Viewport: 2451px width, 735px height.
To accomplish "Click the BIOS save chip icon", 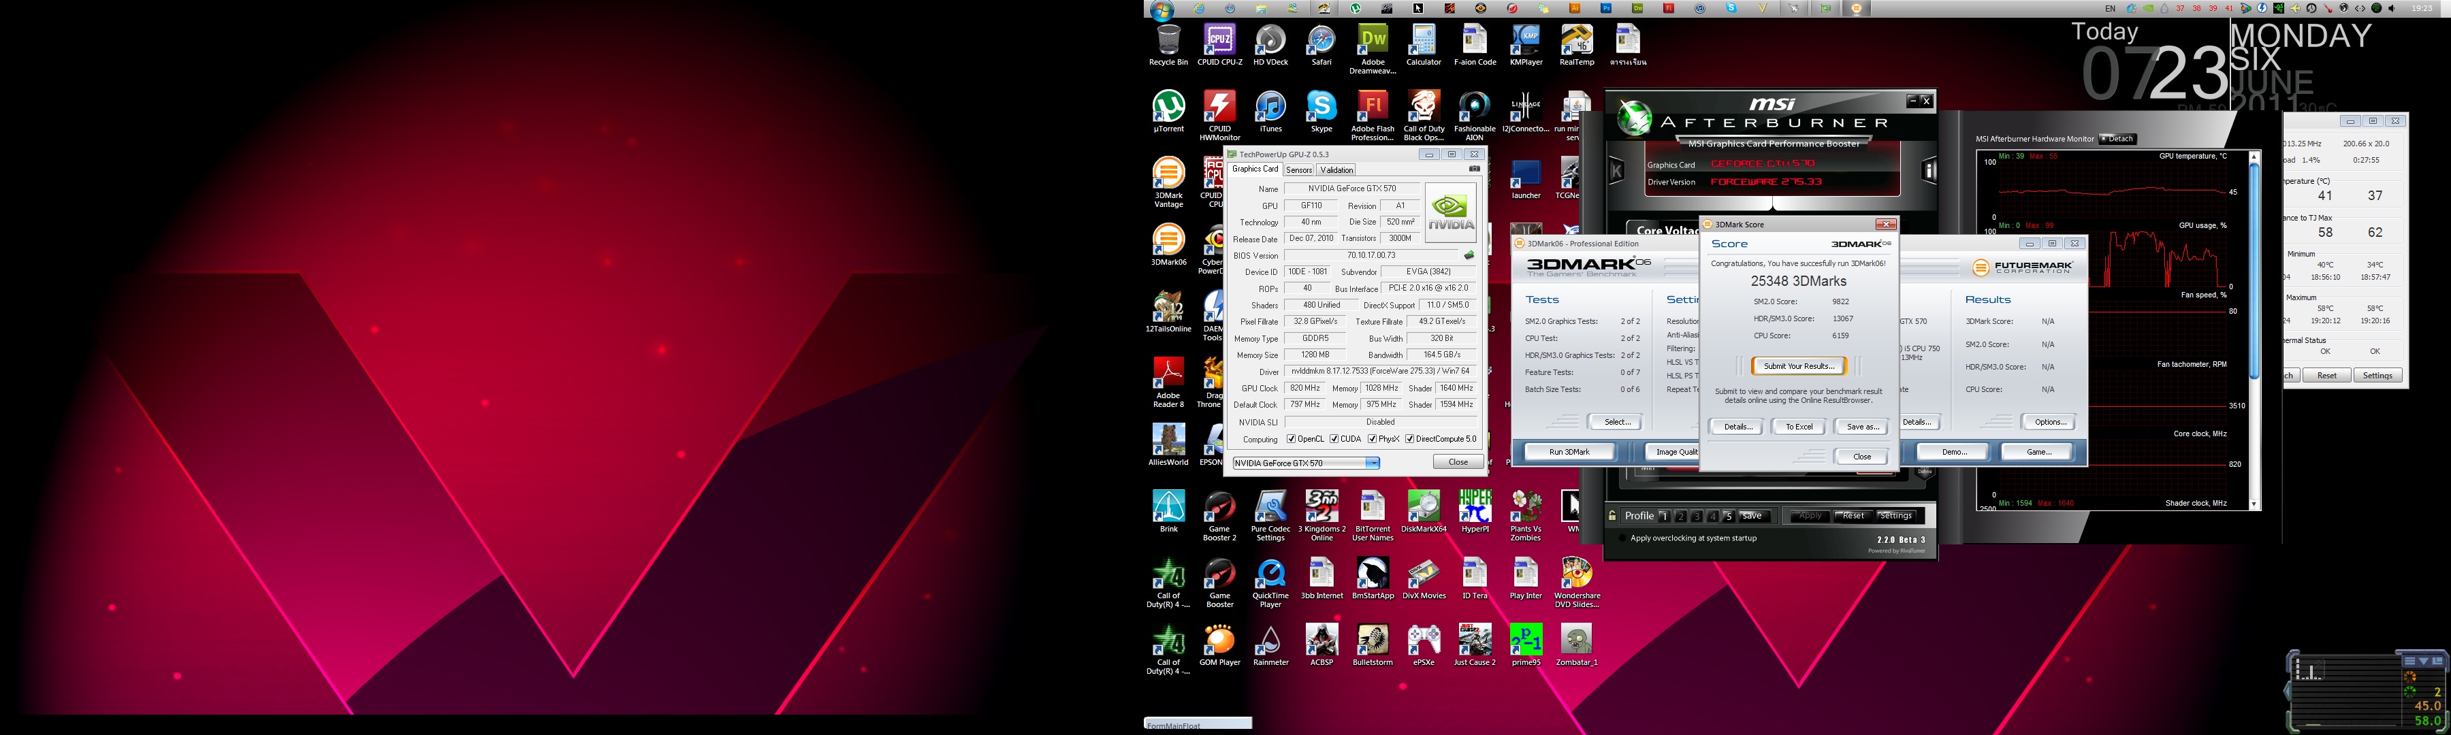I will (1469, 256).
